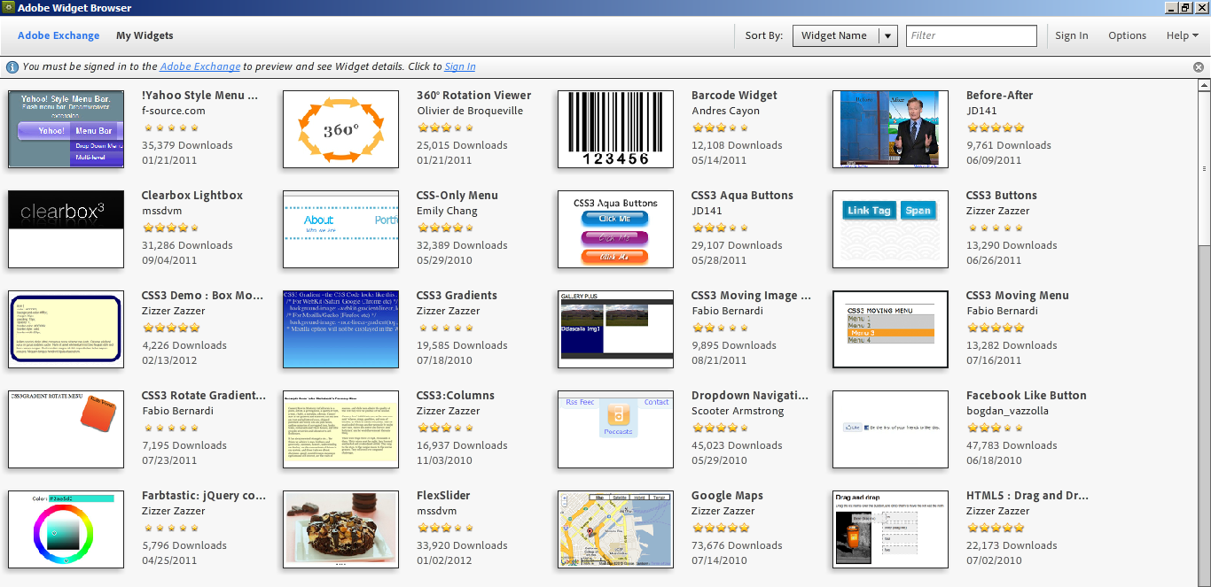Image resolution: width=1211 pixels, height=587 pixels.
Task: Open the Yahoo Style Menu widget thumbnail
Action: [66, 129]
